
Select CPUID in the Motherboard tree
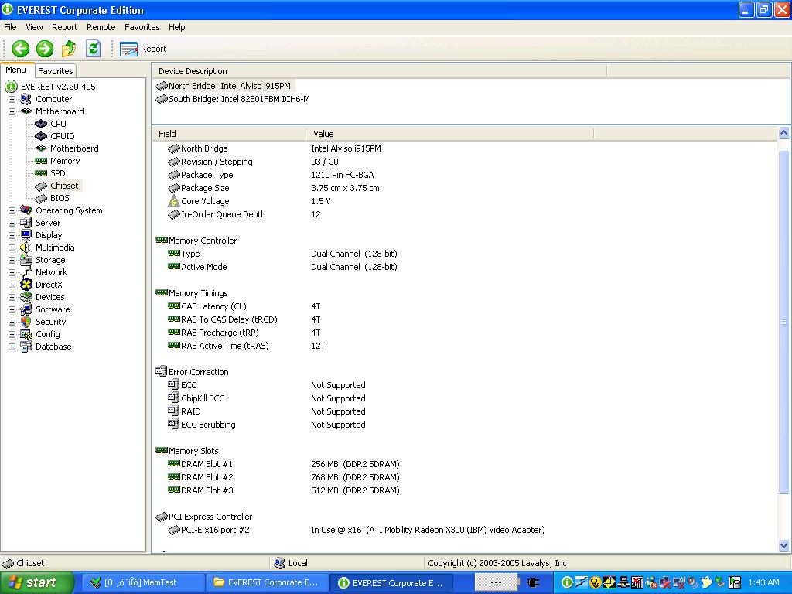tap(62, 136)
